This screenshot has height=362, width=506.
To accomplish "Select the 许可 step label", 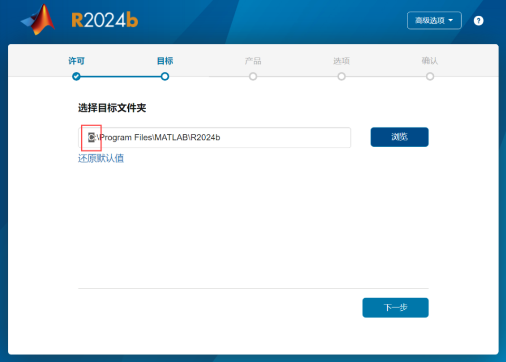I will pyautogui.click(x=77, y=61).
